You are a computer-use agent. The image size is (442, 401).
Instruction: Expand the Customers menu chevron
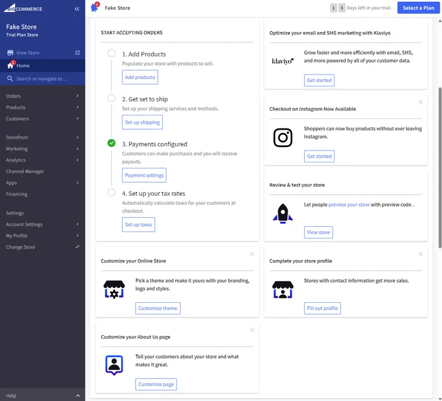[77, 118]
